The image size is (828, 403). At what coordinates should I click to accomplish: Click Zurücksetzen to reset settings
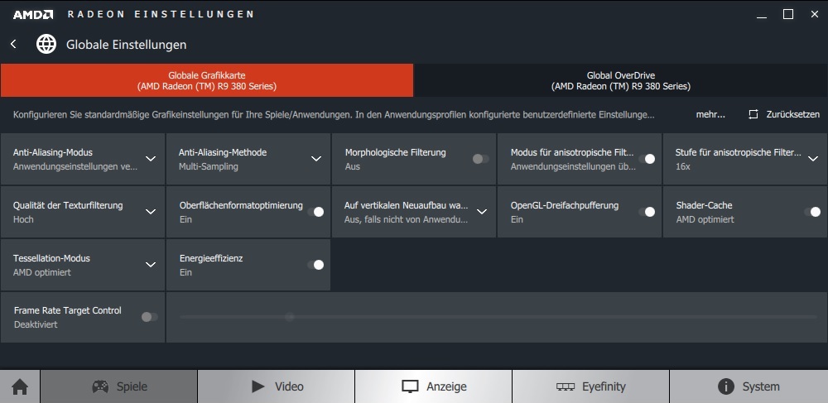click(792, 114)
